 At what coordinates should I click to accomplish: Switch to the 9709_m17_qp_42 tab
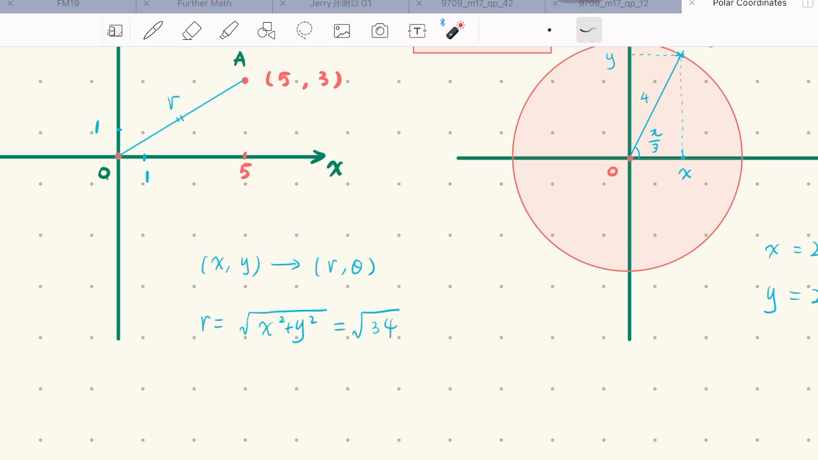coord(477,4)
